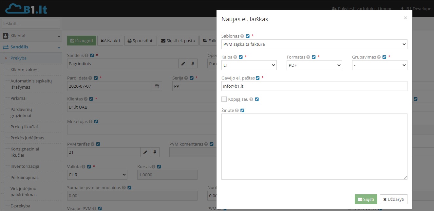
Task: Open the calendar picker for Pard. data
Action: [x=157, y=86]
